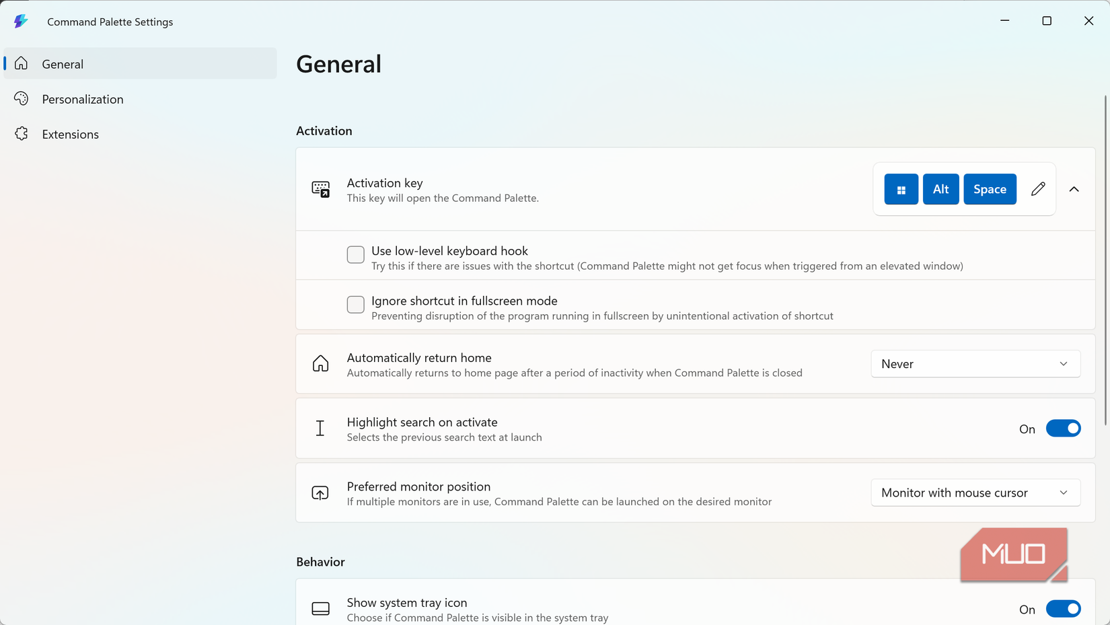Click the pencil to edit the shortcut
This screenshot has width=1110, height=625.
click(1038, 189)
